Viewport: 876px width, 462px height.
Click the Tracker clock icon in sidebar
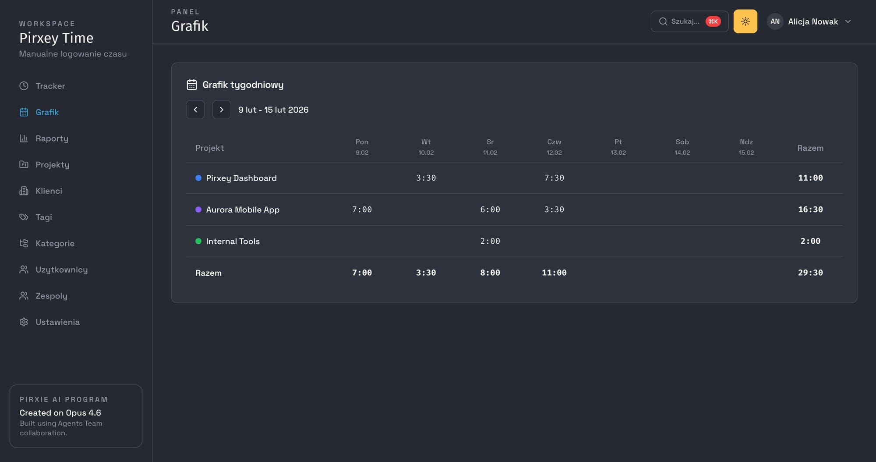pos(24,86)
